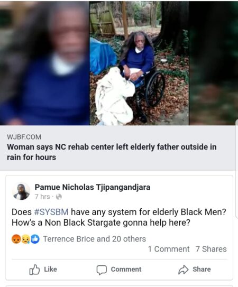Click the Comment button text

click(x=126, y=269)
